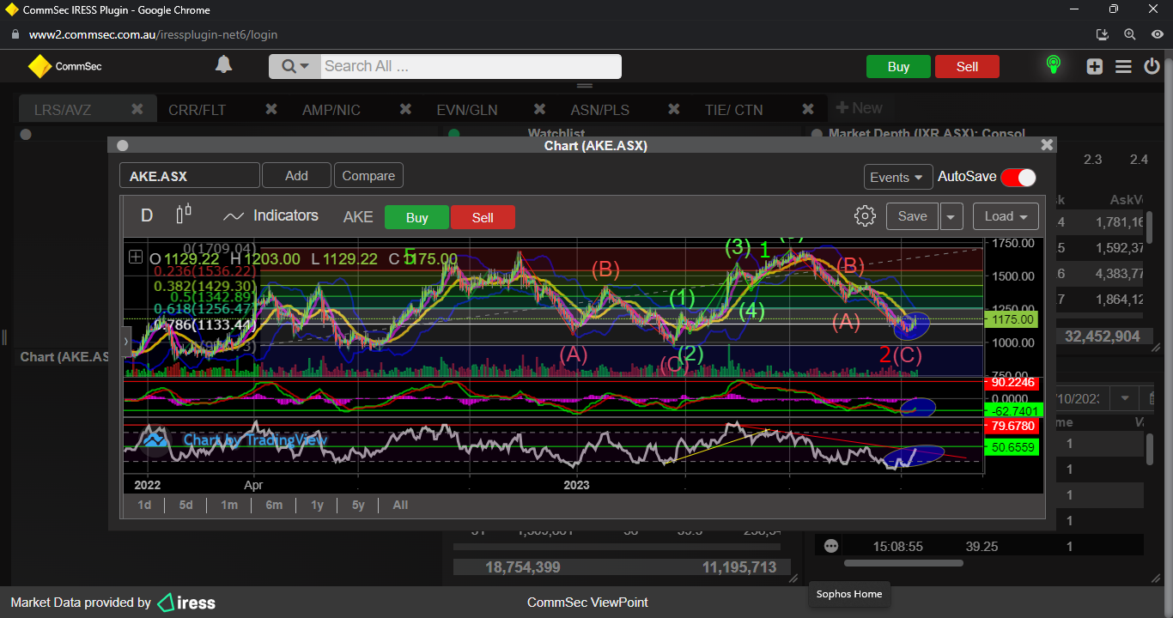Screen dimensions: 1173x618
Task: Switch to the LRS/AVZ tab
Action: pyautogui.click(x=63, y=110)
